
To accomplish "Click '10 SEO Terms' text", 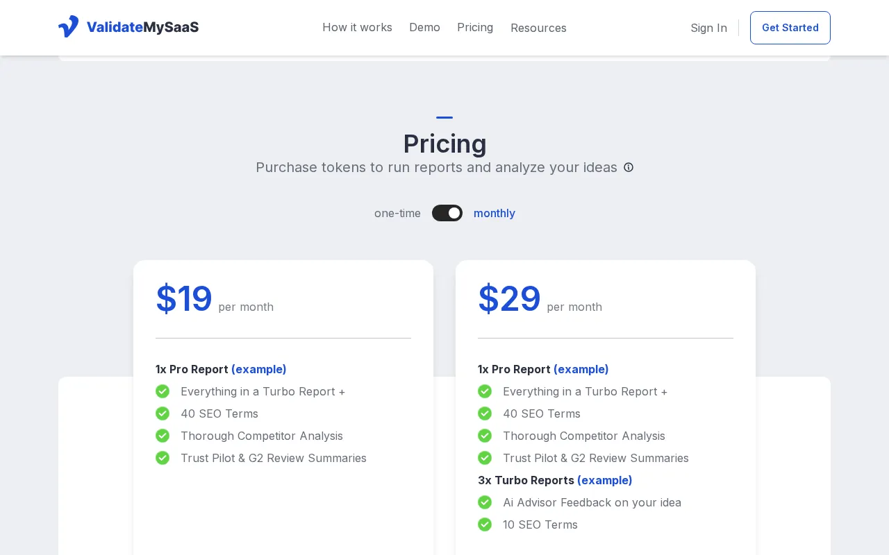I will [x=540, y=524].
